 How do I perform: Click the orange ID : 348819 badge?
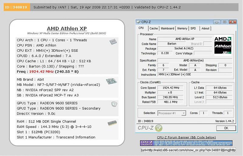pos(17,7)
